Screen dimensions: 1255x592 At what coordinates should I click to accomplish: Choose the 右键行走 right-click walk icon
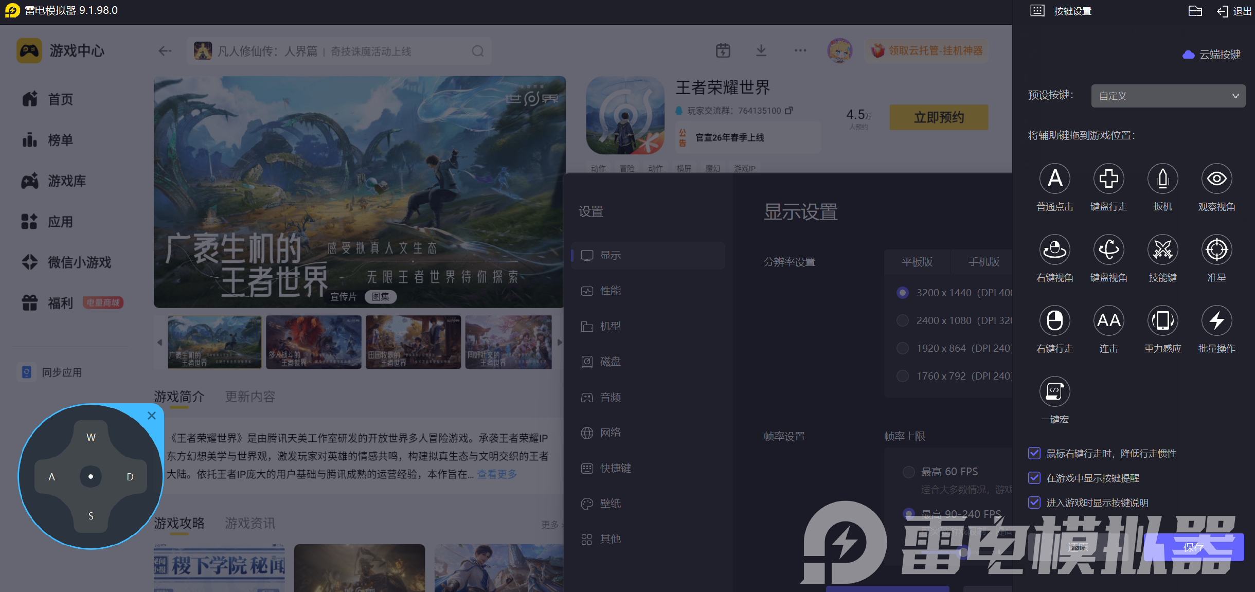click(x=1054, y=320)
